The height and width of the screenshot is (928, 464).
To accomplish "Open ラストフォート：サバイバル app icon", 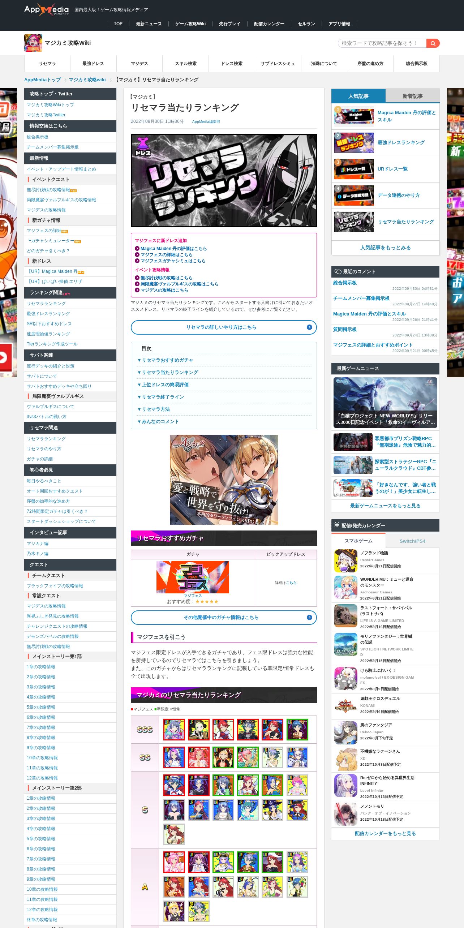I will click(x=346, y=616).
